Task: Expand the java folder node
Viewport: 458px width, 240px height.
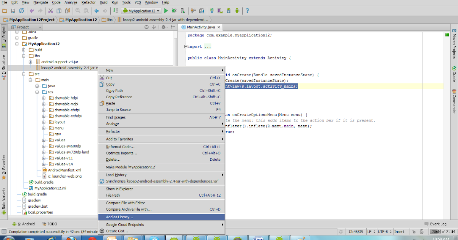Action: (37, 86)
